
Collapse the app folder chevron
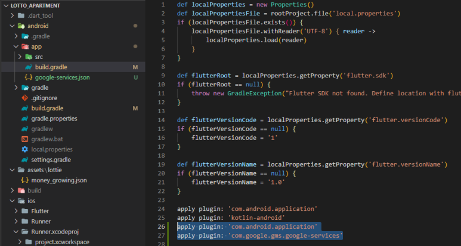16,46
